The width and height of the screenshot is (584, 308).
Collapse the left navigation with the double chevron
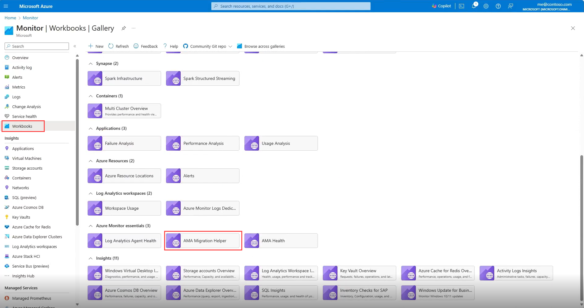coord(75,46)
